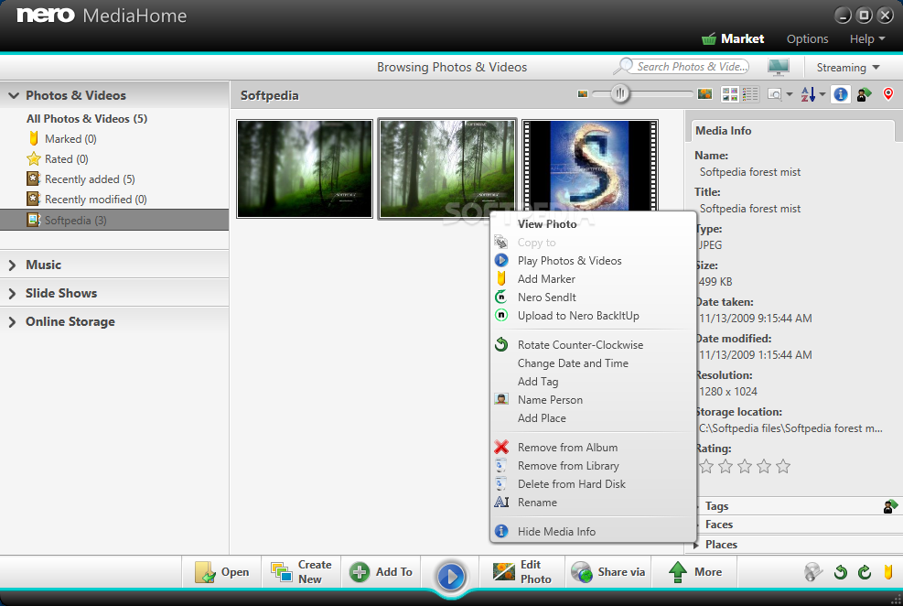903x606 pixels.
Task: Click the person tag icon in top toolbar
Action: pyautogui.click(x=865, y=94)
